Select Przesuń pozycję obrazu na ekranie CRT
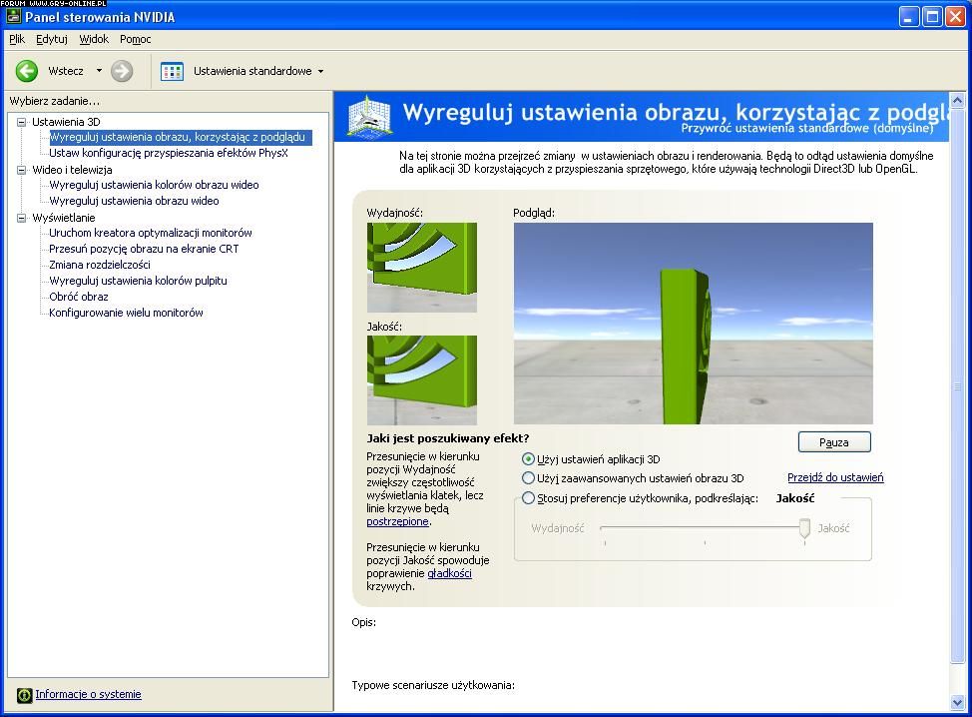The width and height of the screenshot is (972, 717). [x=144, y=249]
